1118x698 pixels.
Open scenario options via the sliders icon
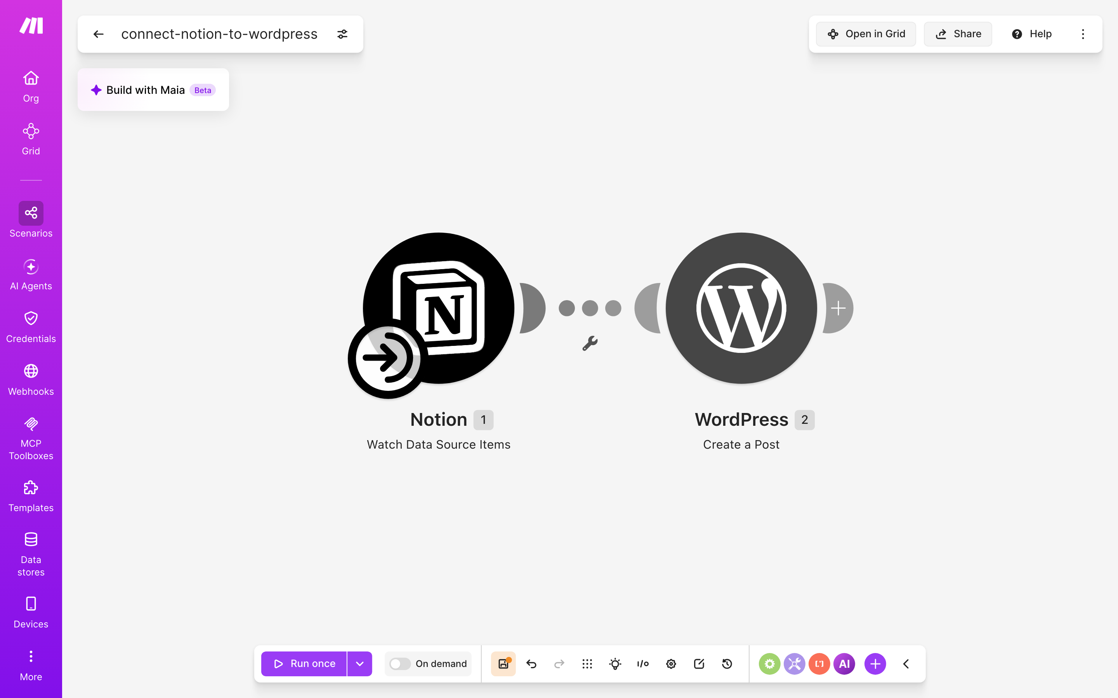[342, 34]
